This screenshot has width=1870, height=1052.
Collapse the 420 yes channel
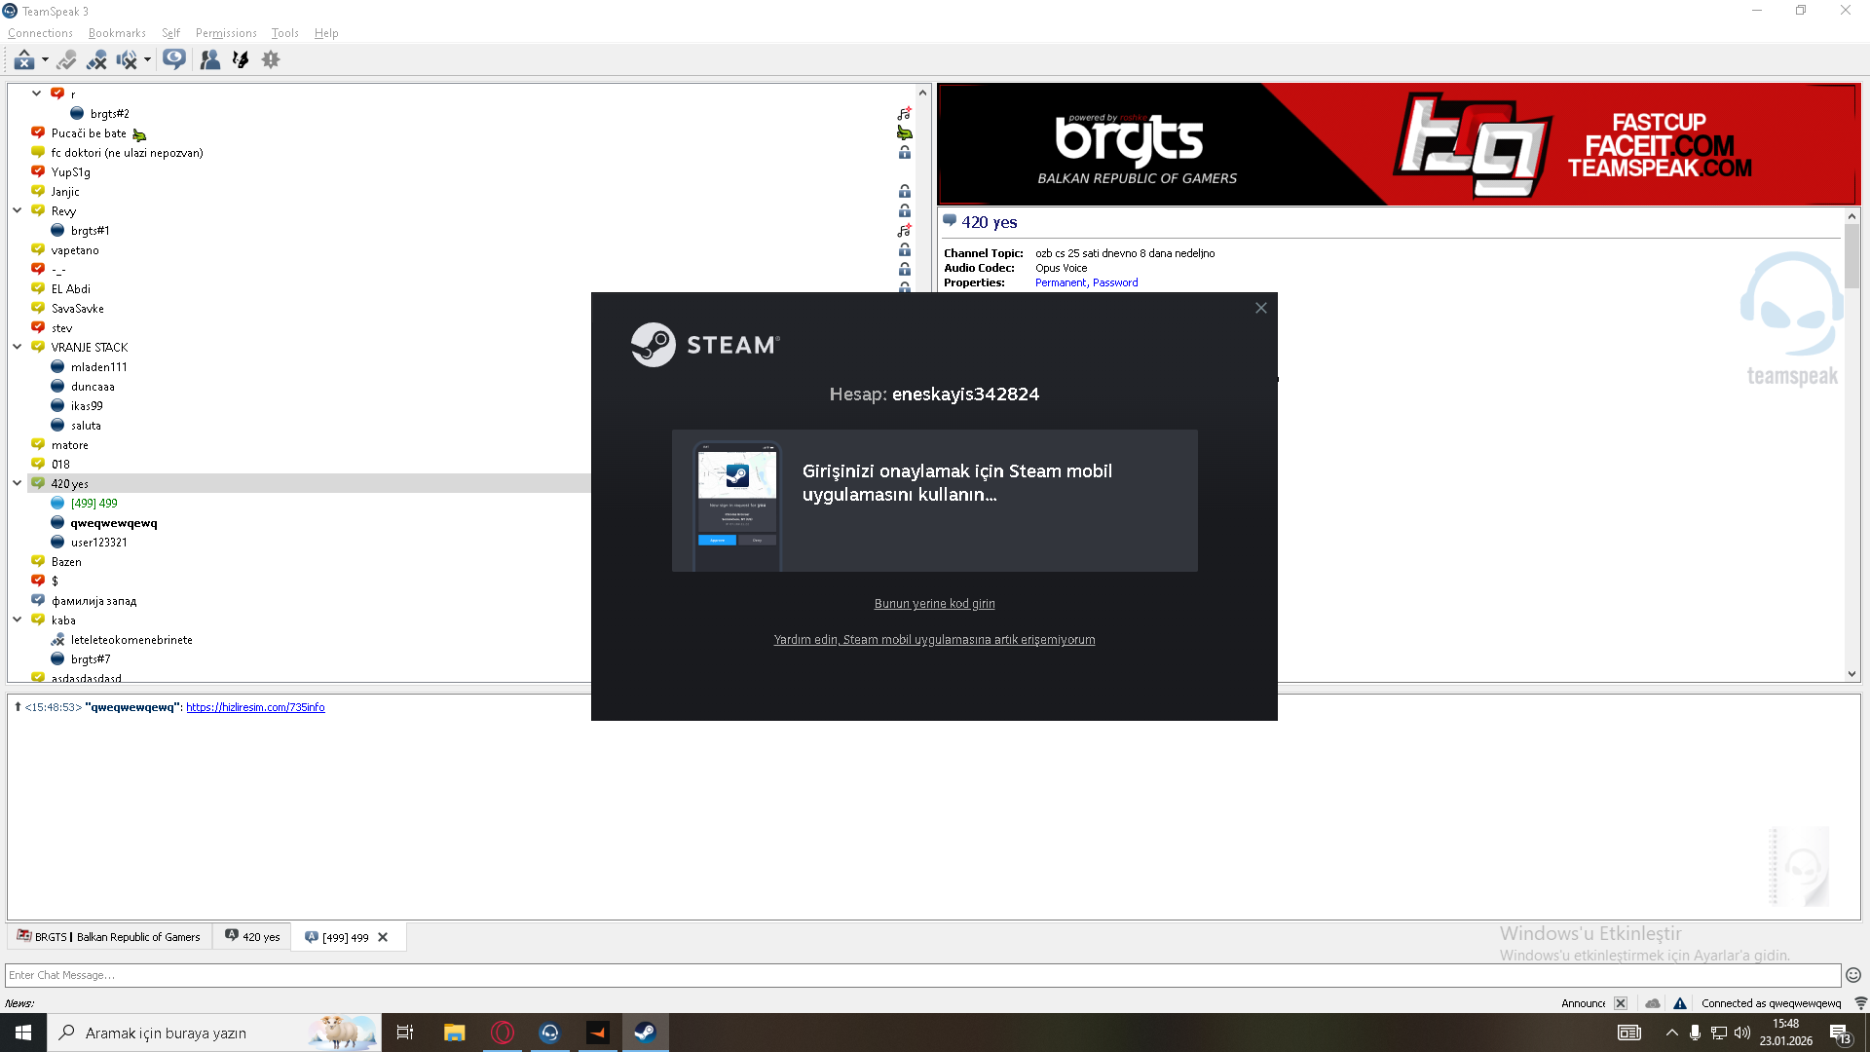point(18,483)
